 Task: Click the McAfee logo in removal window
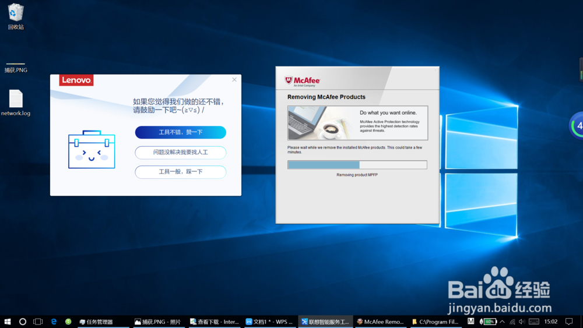pos(302,82)
